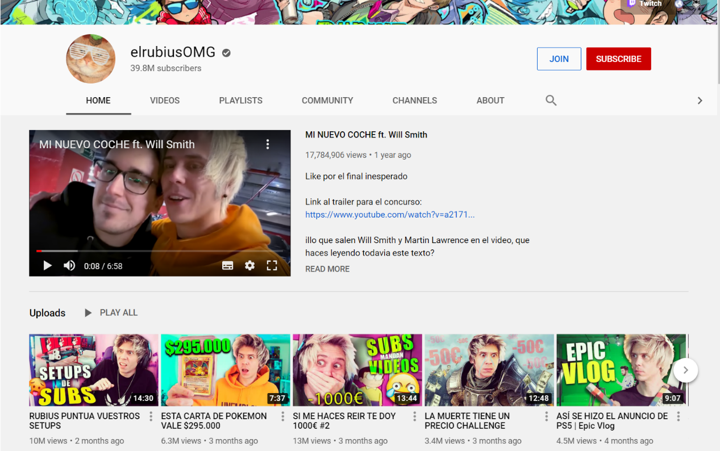The image size is (720, 451).
Task: Toggle subtitles on the featured video player
Action: pyautogui.click(x=227, y=266)
